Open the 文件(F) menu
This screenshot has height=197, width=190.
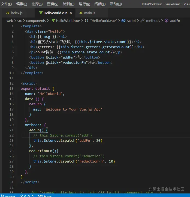click(x=6, y=4)
